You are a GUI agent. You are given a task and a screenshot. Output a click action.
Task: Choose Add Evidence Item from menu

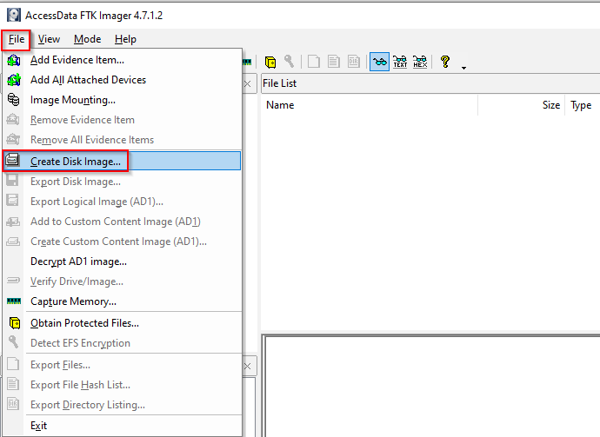point(123,60)
